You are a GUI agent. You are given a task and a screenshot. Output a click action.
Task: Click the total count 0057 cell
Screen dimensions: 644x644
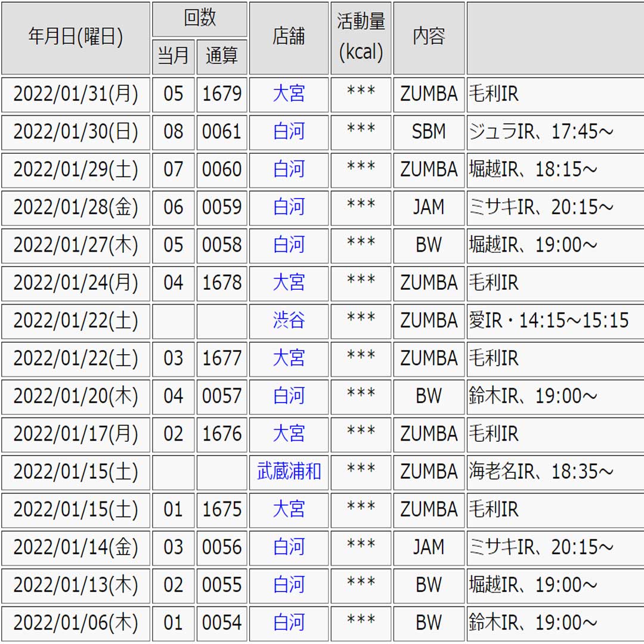click(x=222, y=397)
